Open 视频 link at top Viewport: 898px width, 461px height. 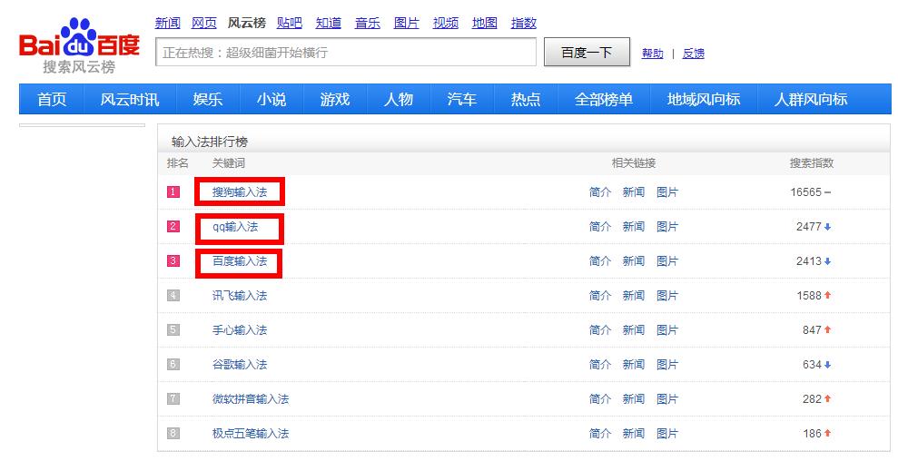(446, 23)
